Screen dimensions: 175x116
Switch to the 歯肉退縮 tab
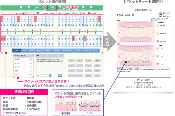(56, 51)
